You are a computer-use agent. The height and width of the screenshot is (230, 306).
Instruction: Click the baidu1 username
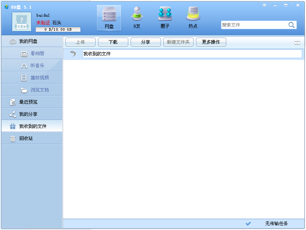[43, 15]
